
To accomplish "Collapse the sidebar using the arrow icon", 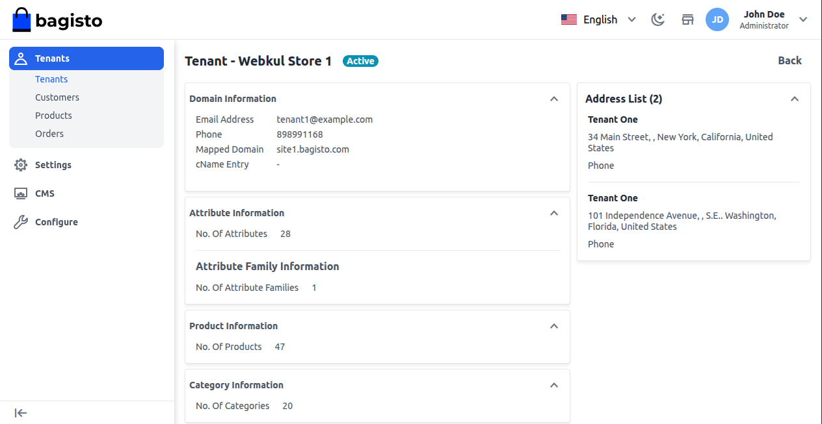I will 20,413.
